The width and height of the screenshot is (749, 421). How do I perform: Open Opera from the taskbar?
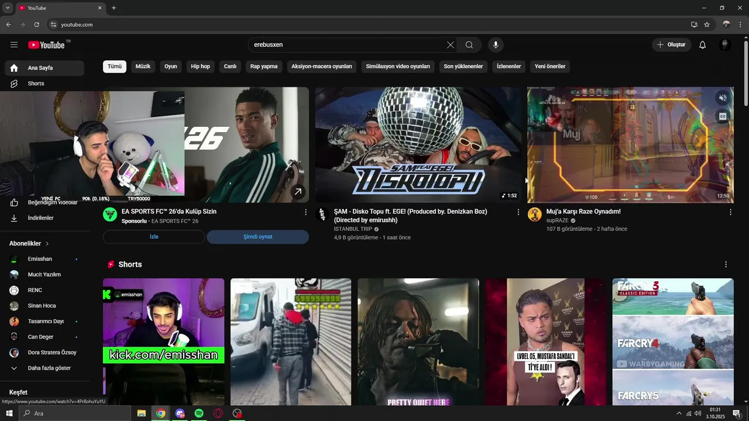(218, 413)
